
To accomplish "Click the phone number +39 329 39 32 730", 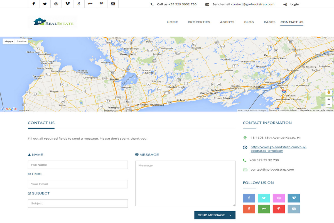I will tap(264, 160).
